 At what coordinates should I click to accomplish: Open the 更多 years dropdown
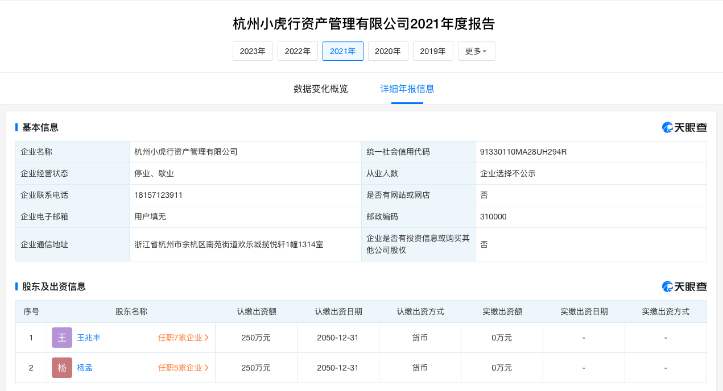click(476, 51)
